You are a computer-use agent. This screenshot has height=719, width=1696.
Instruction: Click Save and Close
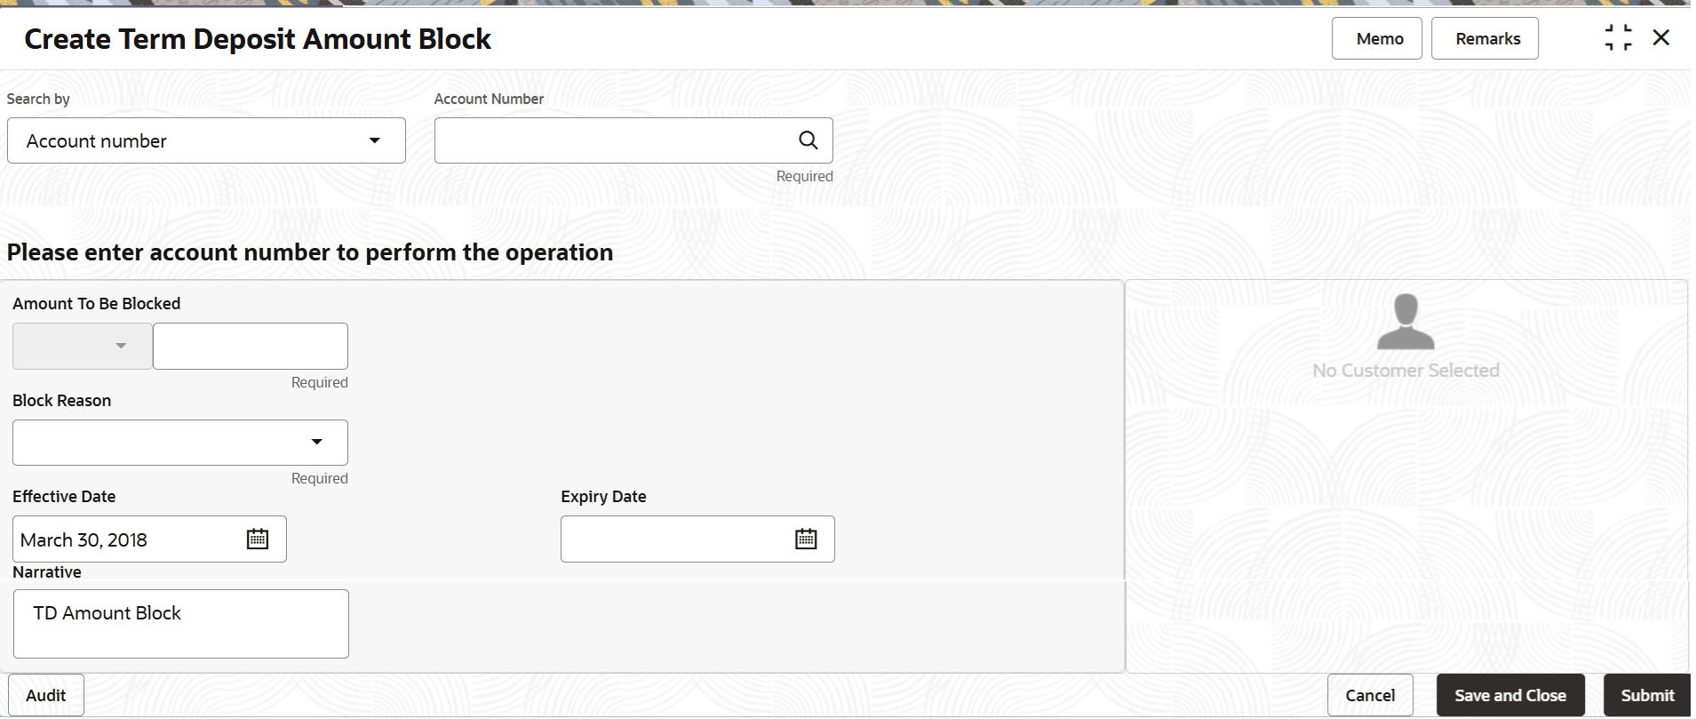(x=1510, y=695)
